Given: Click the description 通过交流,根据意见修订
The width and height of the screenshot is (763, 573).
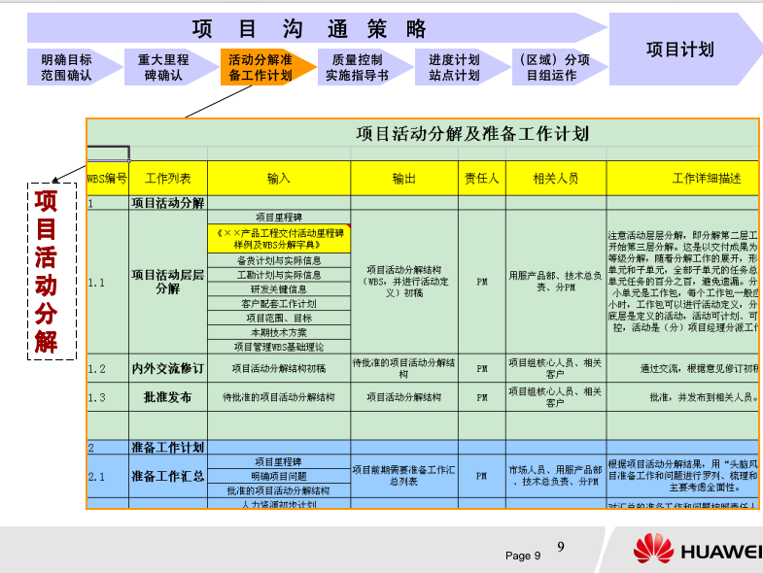Looking at the screenshot, I should (682, 369).
